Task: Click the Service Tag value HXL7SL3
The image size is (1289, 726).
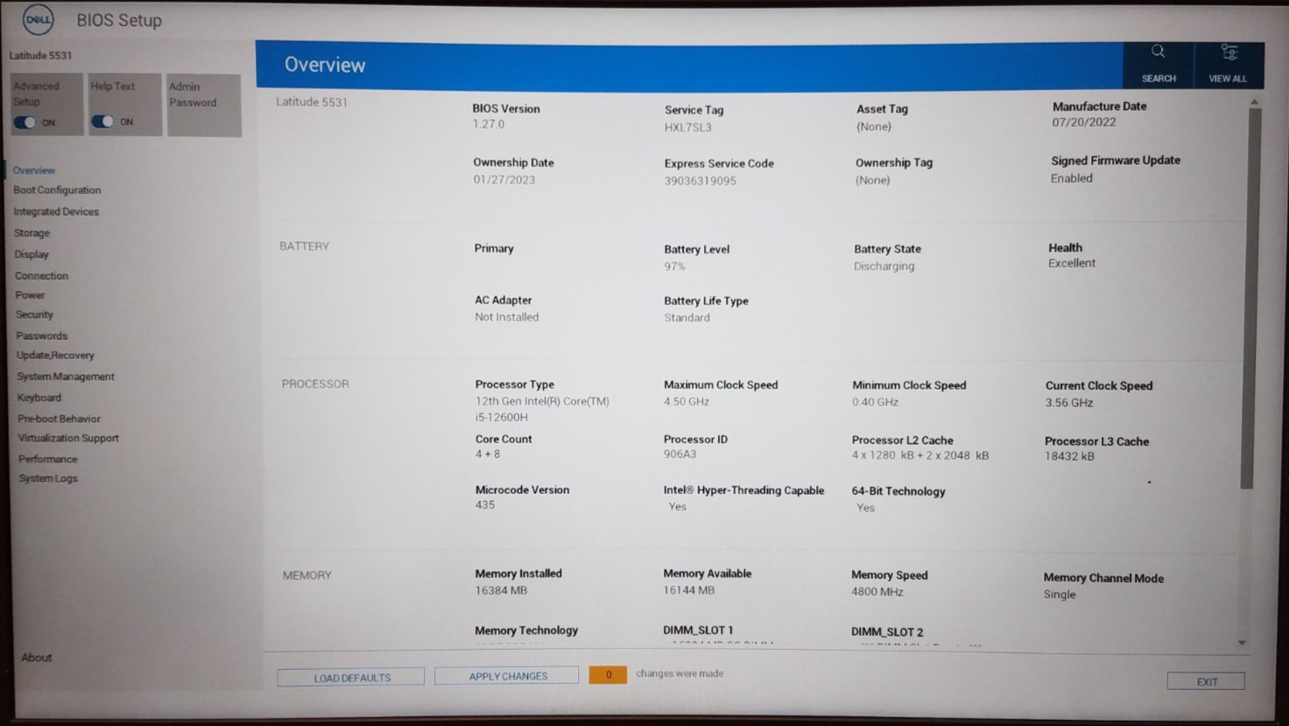Action: coord(688,127)
